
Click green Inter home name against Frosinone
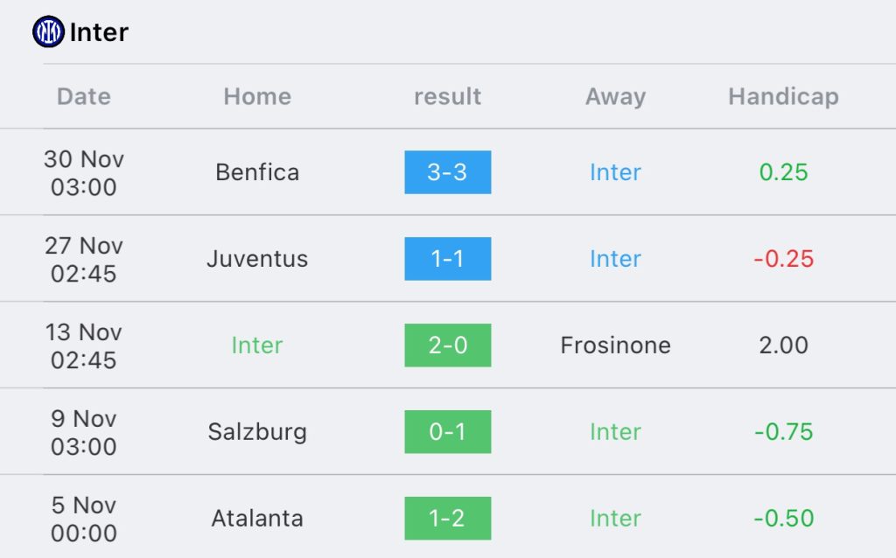pos(257,345)
